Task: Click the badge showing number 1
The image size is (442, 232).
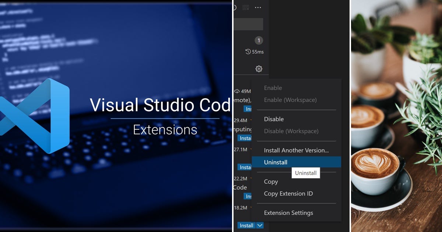Action: pos(259,41)
